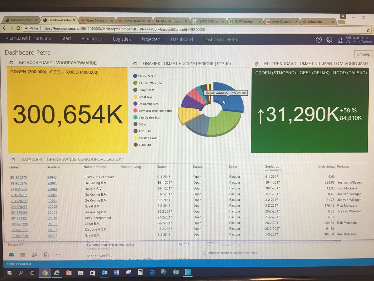
Task: Open the Dashboard menu item
Action: [x=182, y=39]
